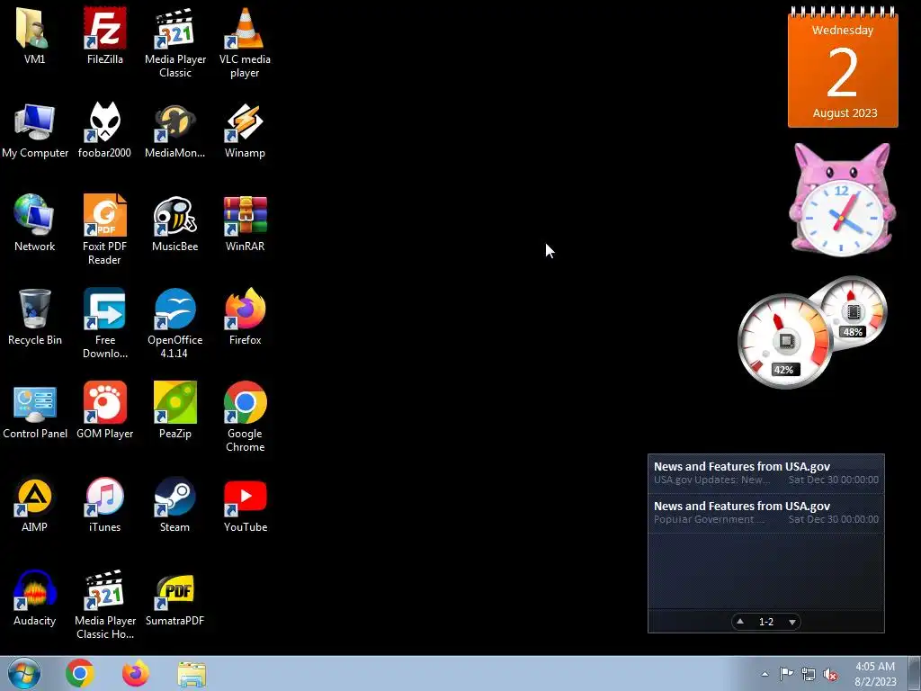
Task: Show desktop via taskbar end button
Action: (x=915, y=673)
